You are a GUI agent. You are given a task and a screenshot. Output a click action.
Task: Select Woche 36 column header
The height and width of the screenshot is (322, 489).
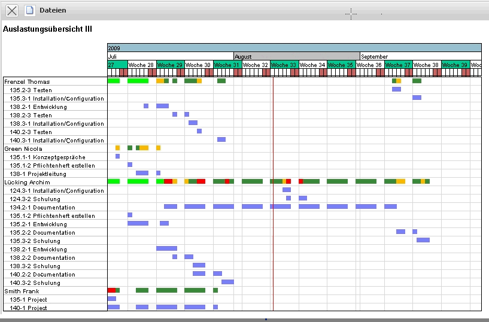(x=370, y=65)
